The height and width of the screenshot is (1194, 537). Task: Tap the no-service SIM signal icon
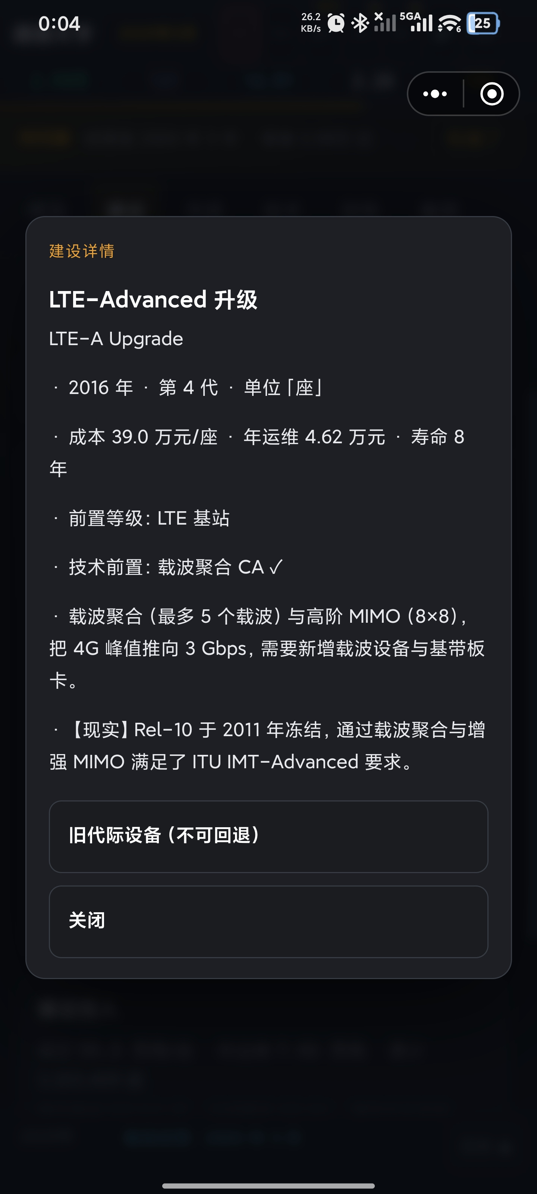(x=384, y=22)
